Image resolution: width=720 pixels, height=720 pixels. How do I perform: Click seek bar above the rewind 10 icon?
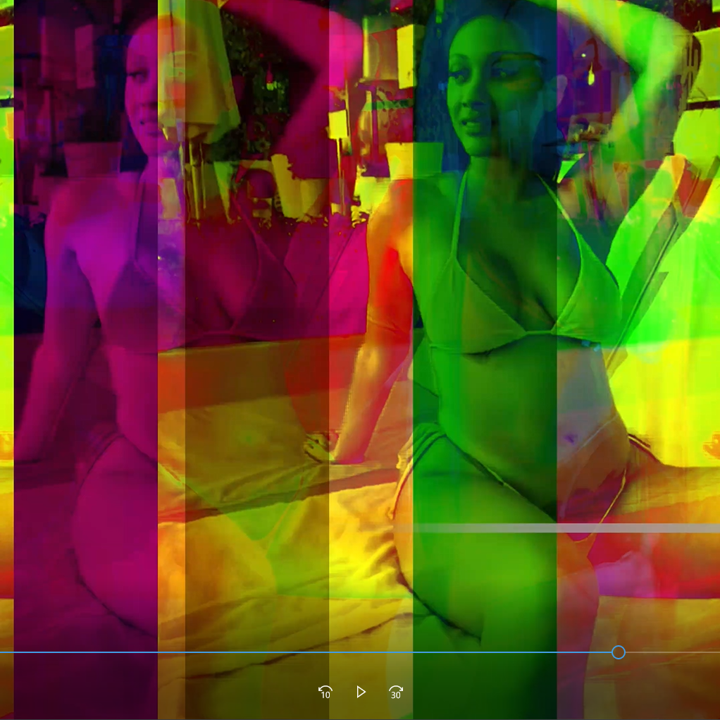pyautogui.click(x=325, y=652)
